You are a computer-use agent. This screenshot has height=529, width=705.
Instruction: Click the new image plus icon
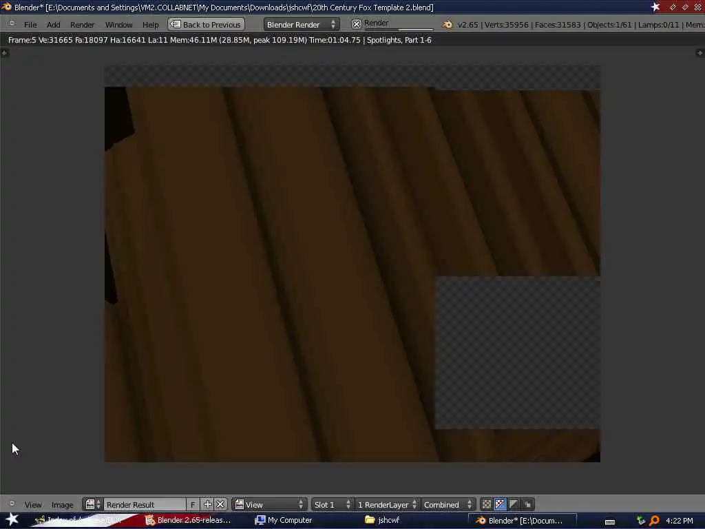(x=207, y=504)
